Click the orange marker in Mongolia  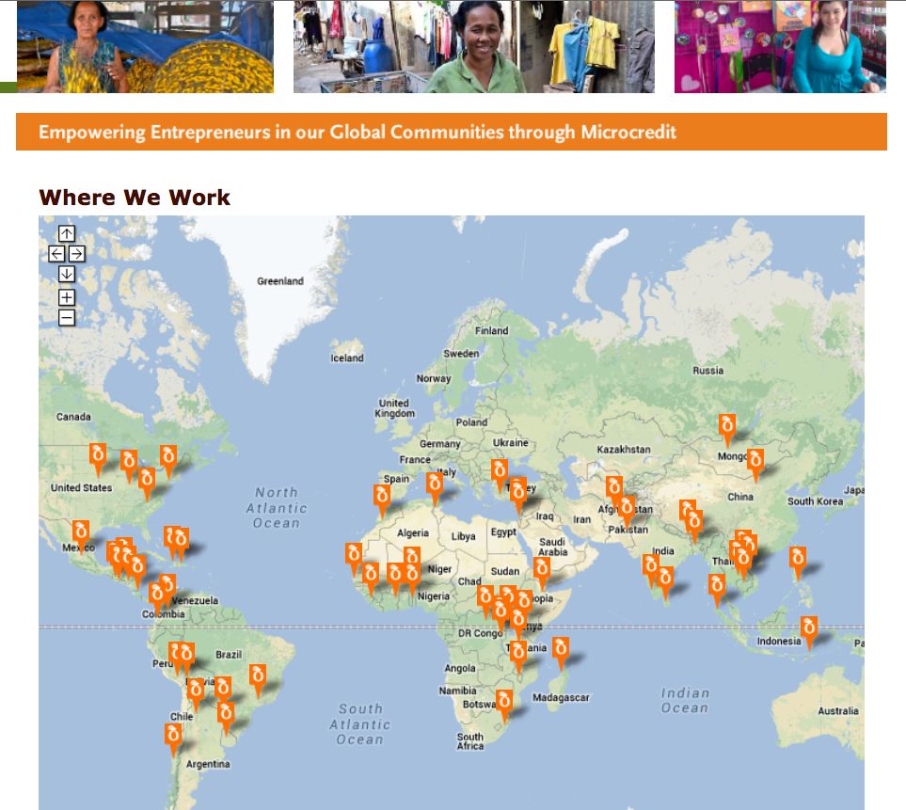[x=726, y=427]
